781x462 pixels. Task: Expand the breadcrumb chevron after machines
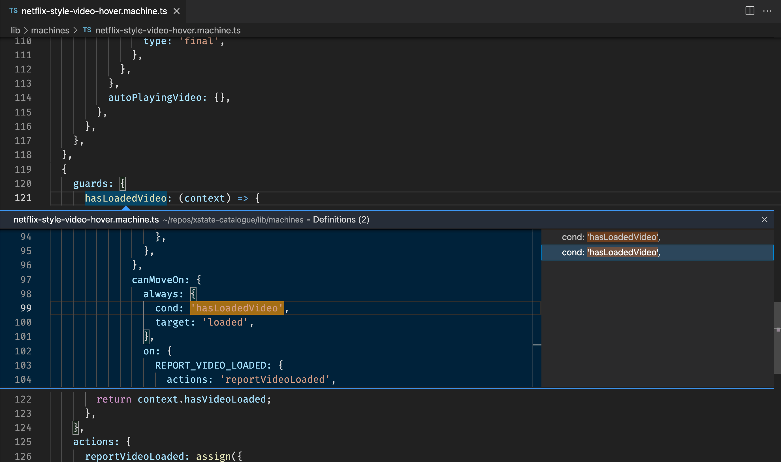76,30
